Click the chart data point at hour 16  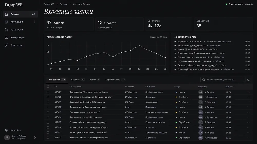(113, 57)
